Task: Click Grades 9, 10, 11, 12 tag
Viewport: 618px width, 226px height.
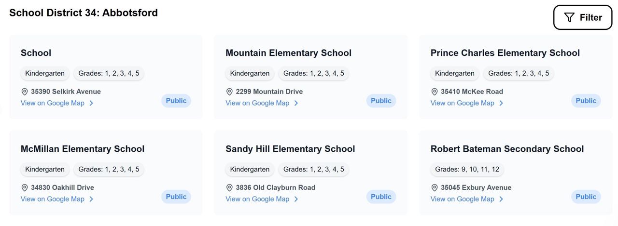Action: [x=467, y=169]
